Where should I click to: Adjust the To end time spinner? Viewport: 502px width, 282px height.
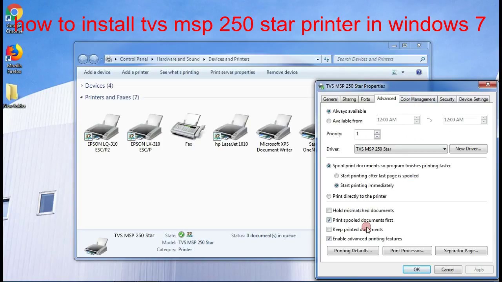484,120
